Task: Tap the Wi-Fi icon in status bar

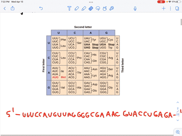Action: (170, 2)
